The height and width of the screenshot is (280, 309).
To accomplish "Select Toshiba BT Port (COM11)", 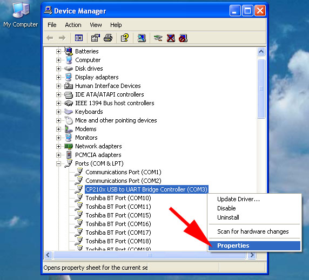I will [118, 207].
